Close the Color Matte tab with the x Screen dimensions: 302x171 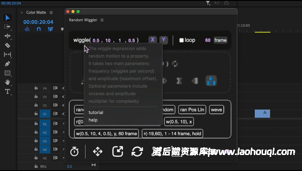(x=22, y=12)
